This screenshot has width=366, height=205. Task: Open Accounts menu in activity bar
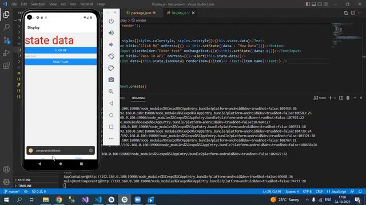pyautogui.click(x=6, y=169)
